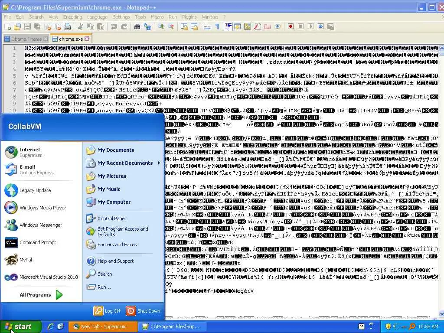Click New Tab - Supermium taskbar button
The image size is (444, 333).
[103, 326]
